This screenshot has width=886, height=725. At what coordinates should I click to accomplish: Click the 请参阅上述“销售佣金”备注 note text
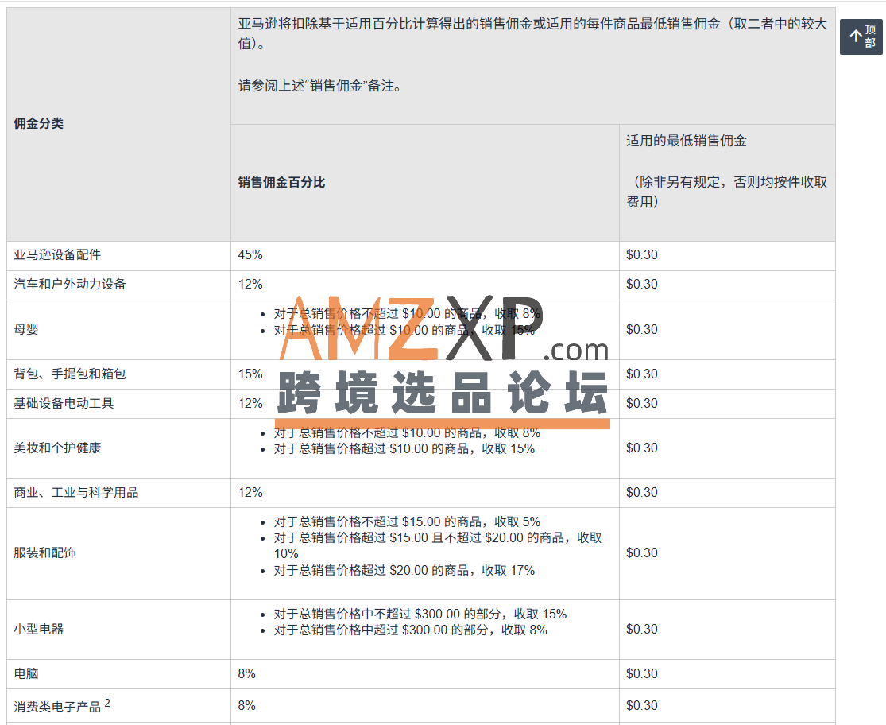[319, 86]
